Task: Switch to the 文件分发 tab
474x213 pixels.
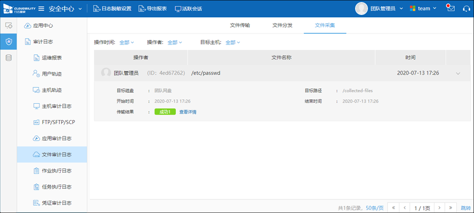Action: 282,25
